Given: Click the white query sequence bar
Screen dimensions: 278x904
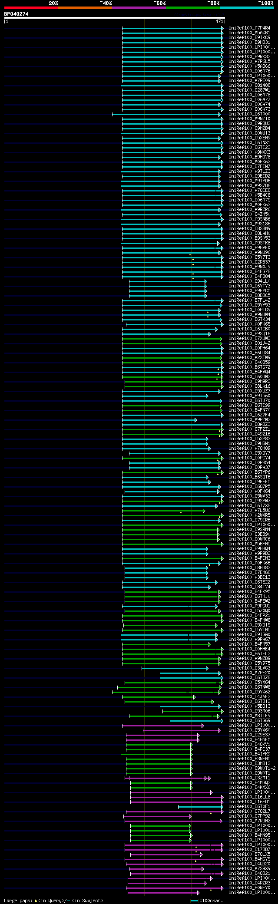Looking at the screenshot, I should [114, 18].
